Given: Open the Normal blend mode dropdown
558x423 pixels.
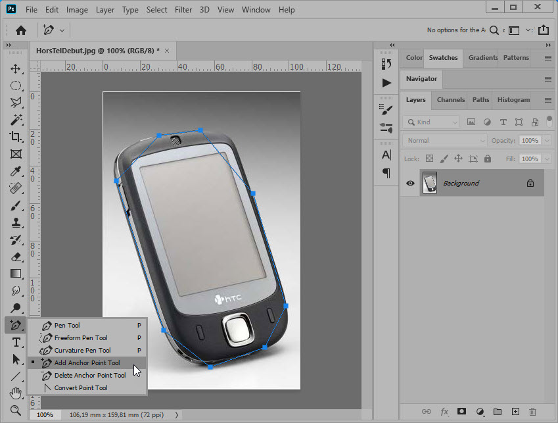Looking at the screenshot, I should (x=445, y=141).
